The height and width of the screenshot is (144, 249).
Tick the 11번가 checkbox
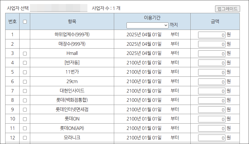point(25,72)
